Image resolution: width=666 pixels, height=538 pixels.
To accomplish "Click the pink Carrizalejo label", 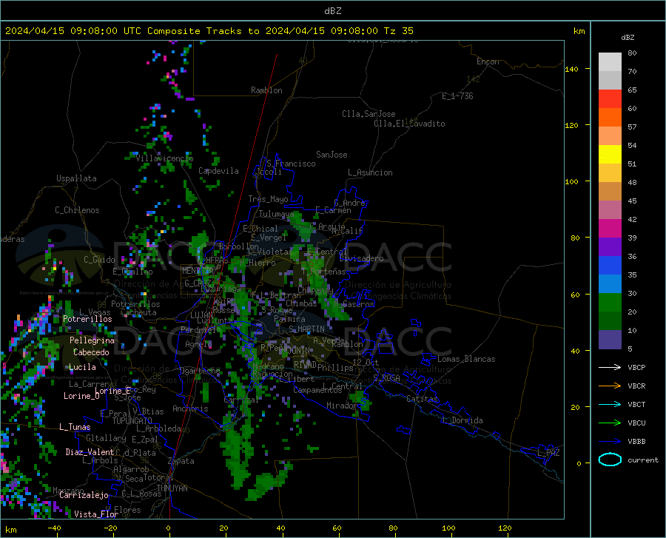I will pos(84,495).
